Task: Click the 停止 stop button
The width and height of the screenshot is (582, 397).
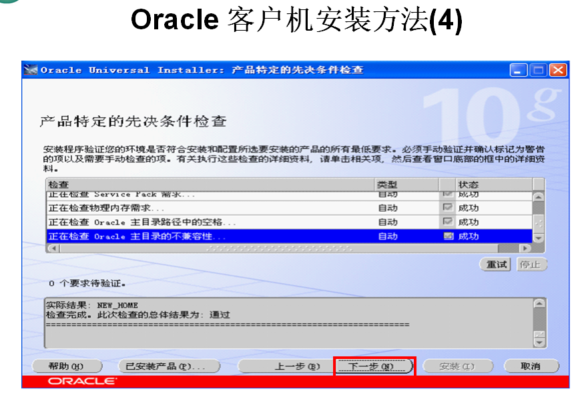Action: [x=531, y=264]
